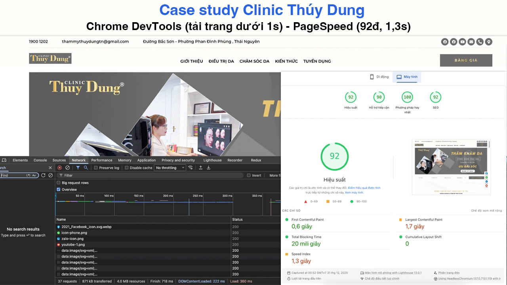Toggle the network filter funnel

78,167
